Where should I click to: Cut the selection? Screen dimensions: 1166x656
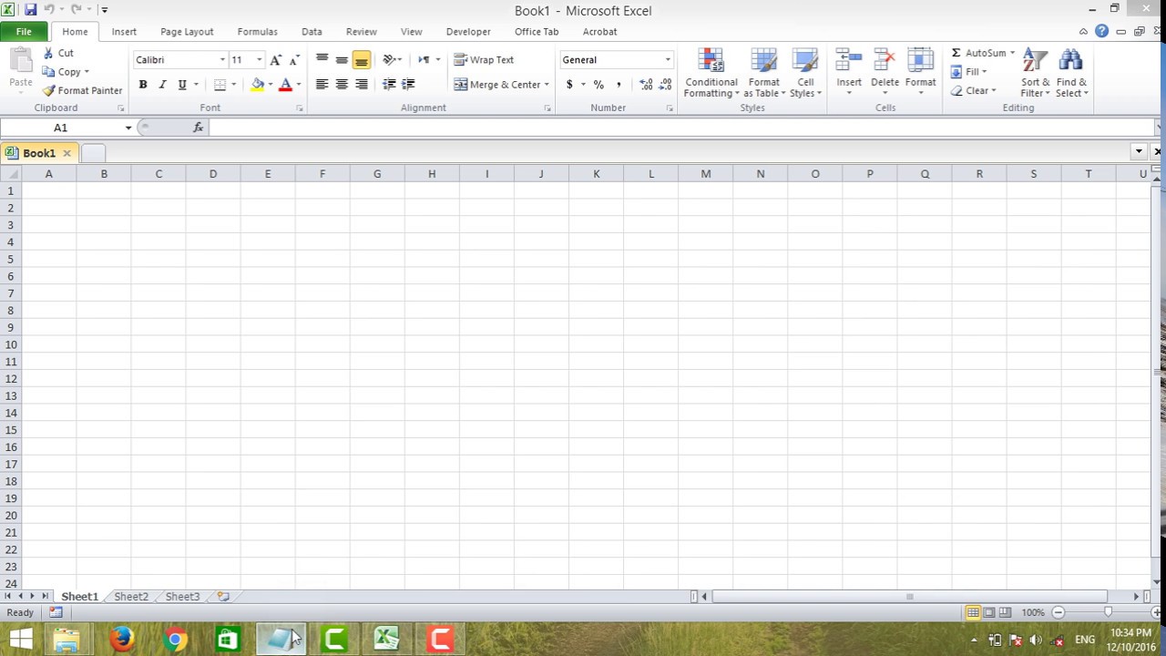pos(58,53)
